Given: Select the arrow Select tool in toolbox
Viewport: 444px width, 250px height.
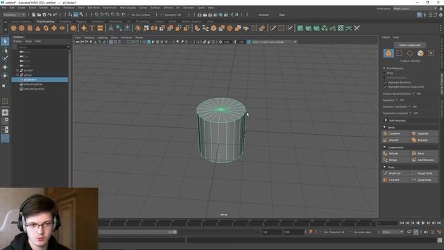Looking at the screenshot, I should [5, 42].
